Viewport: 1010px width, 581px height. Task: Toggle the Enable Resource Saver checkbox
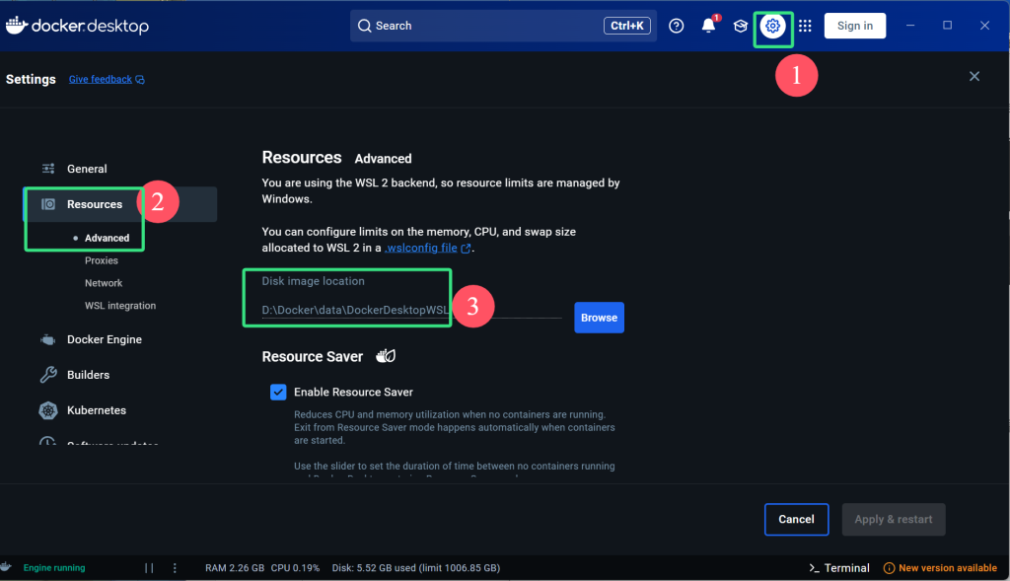(278, 393)
